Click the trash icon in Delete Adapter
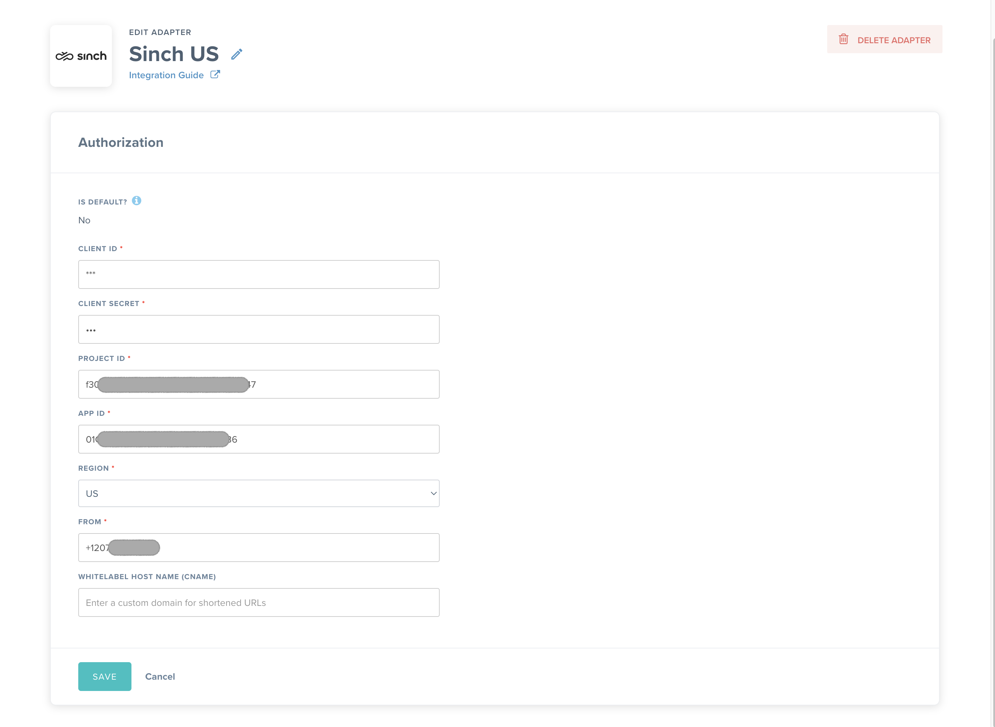The height and width of the screenshot is (727, 995). 843,39
